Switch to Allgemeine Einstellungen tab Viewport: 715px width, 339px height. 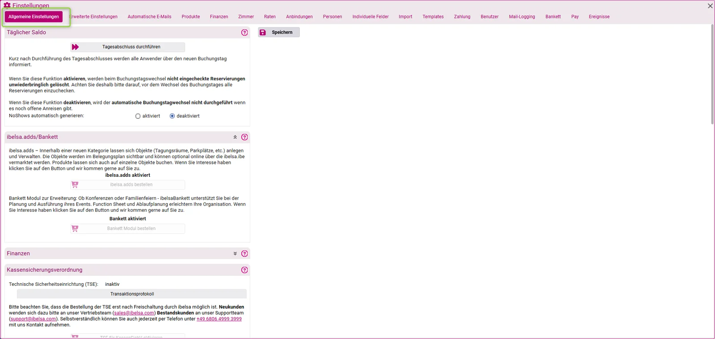coord(34,17)
